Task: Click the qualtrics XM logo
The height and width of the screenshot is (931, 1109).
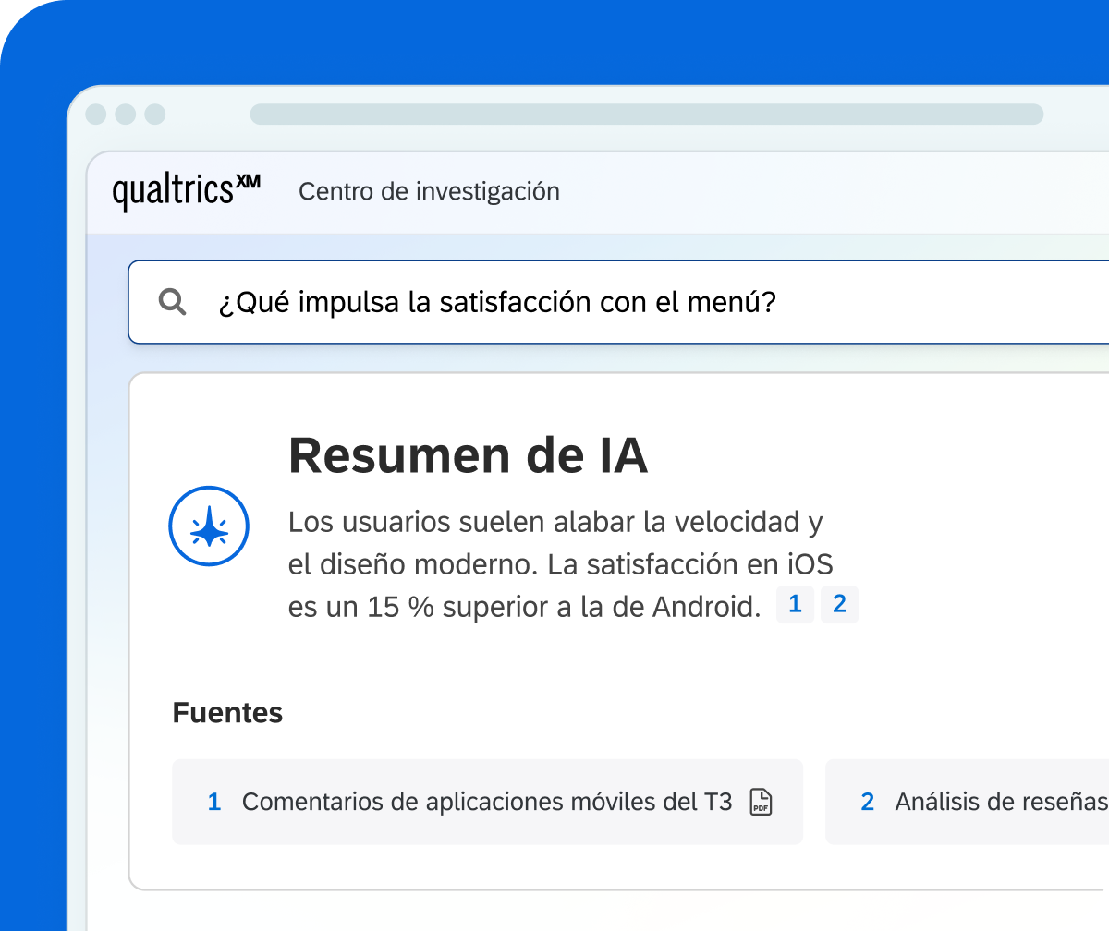Action: pos(187,192)
